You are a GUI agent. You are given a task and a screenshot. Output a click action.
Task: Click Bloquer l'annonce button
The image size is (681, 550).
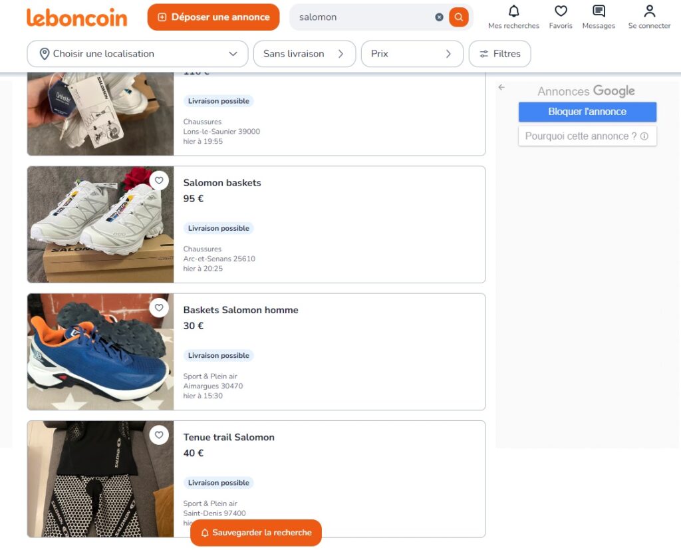point(587,112)
